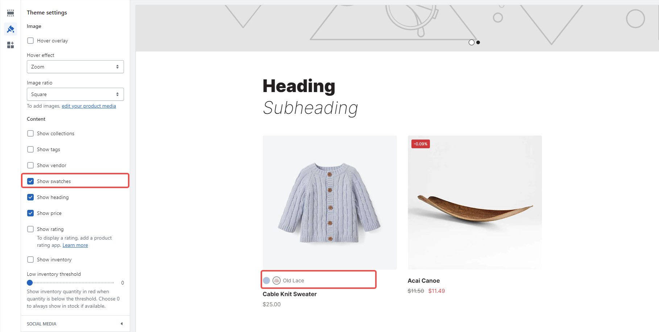Click the Theme settings paintbrush icon
659x332 pixels.
[11, 29]
